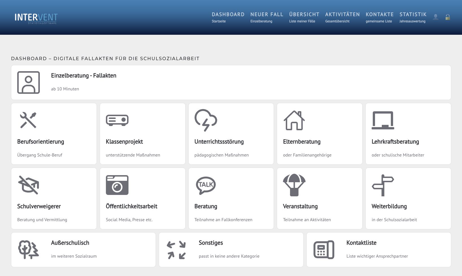
Task: Click the user profile icon
Action: (435, 18)
